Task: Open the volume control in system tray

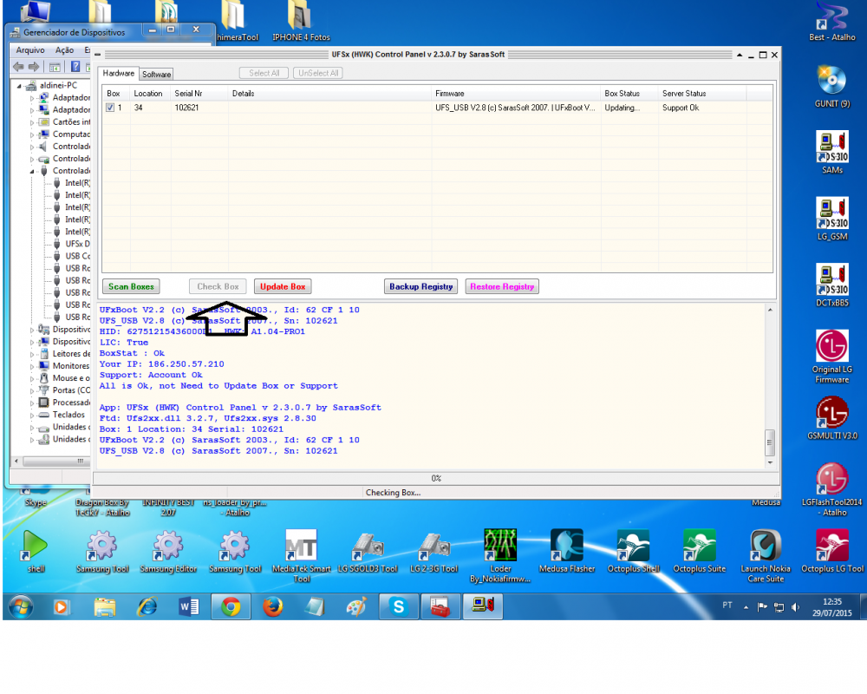Action: coord(795,607)
